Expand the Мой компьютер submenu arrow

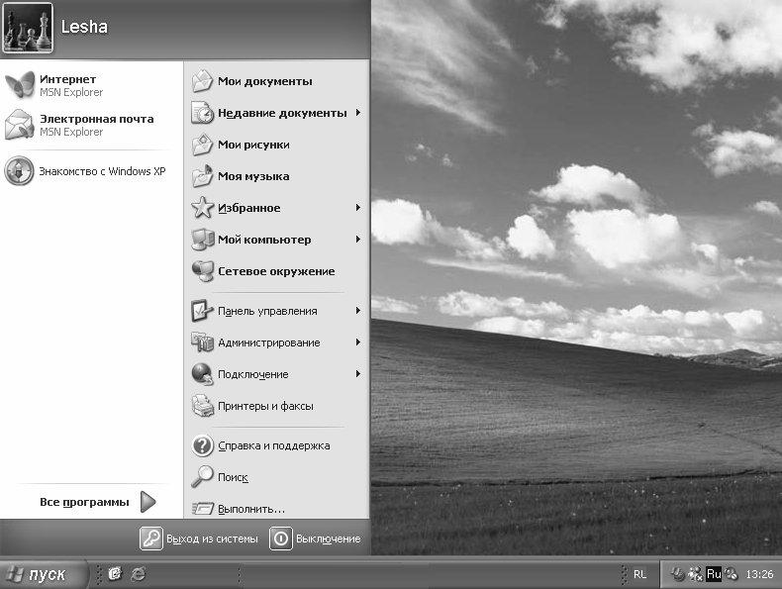(x=357, y=240)
